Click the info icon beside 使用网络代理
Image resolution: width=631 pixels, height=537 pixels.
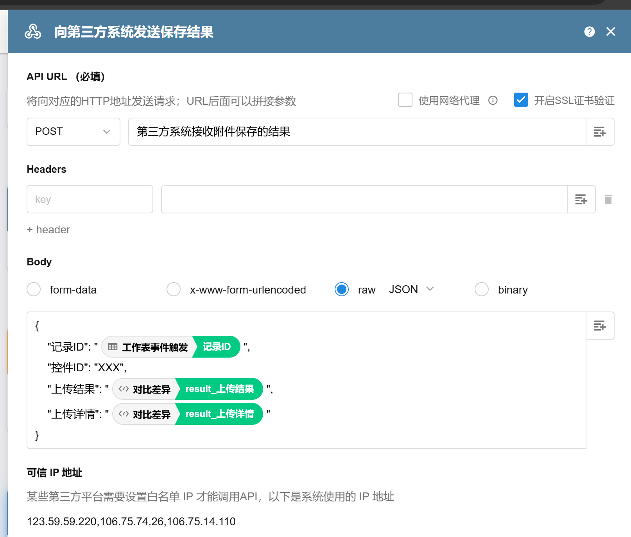(x=493, y=100)
